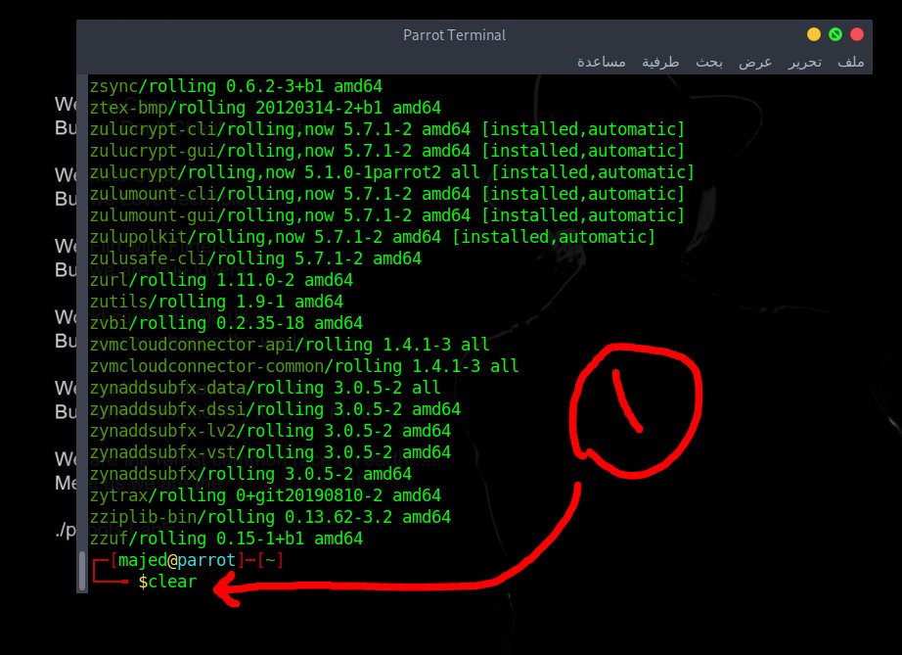This screenshot has width=902, height=655.
Task: Open the طرفية (Terminal) menu
Action: [x=660, y=62]
